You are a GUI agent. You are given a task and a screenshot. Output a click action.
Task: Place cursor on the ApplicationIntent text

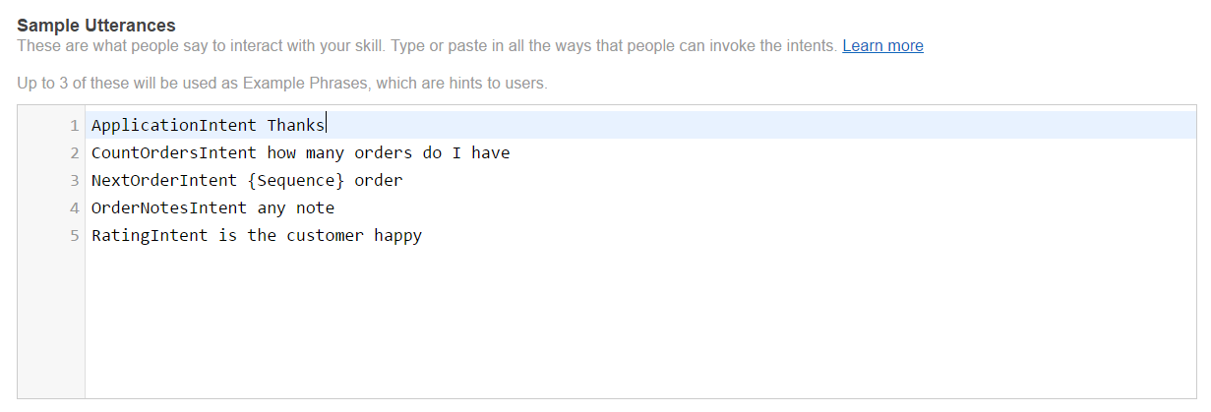pyautogui.click(x=173, y=126)
